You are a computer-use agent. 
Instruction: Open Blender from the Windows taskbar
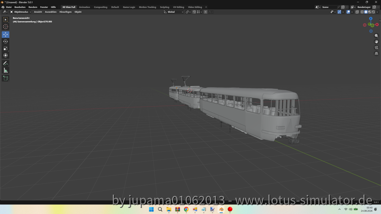[x=221, y=209]
